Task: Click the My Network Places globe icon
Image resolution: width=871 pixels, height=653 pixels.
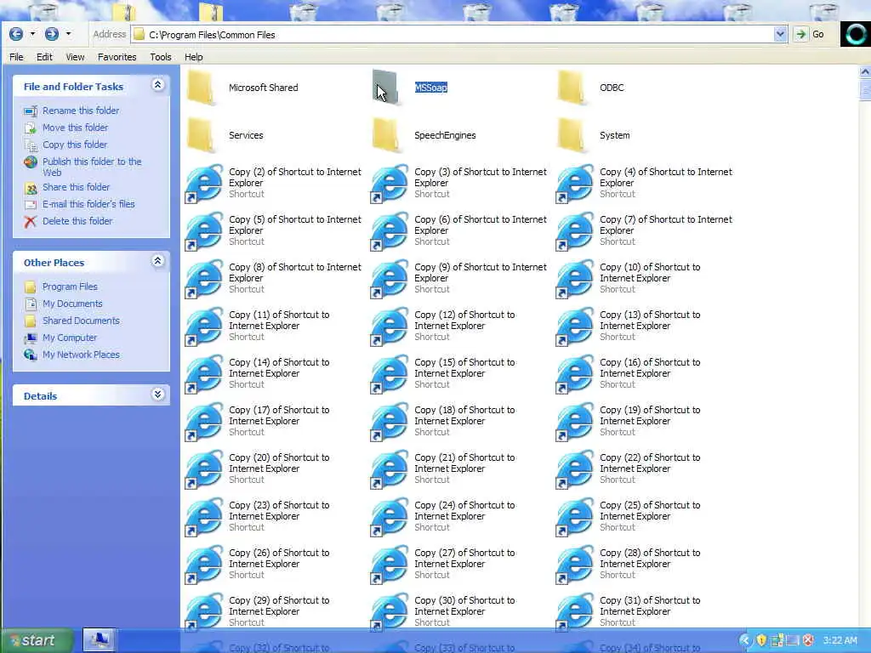Action: tap(31, 355)
